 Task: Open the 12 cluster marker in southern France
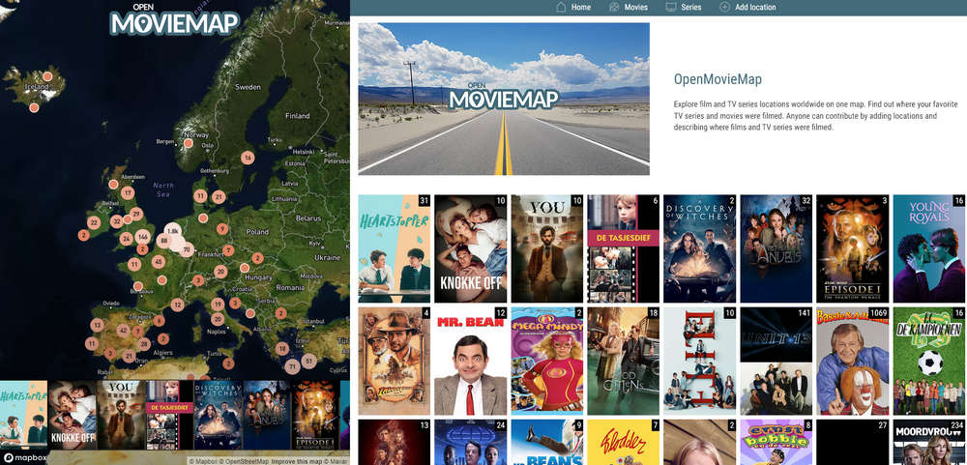click(x=178, y=305)
